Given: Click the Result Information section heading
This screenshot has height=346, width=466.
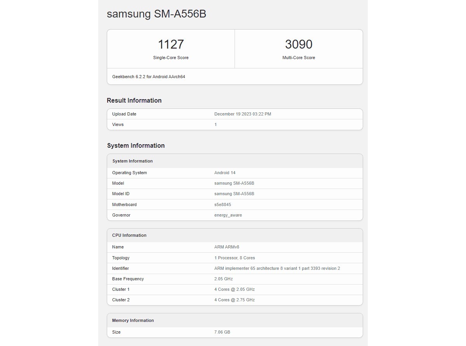Looking at the screenshot, I should 134,100.
